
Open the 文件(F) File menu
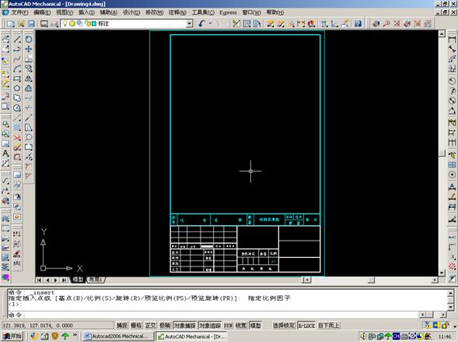[x=19, y=12]
